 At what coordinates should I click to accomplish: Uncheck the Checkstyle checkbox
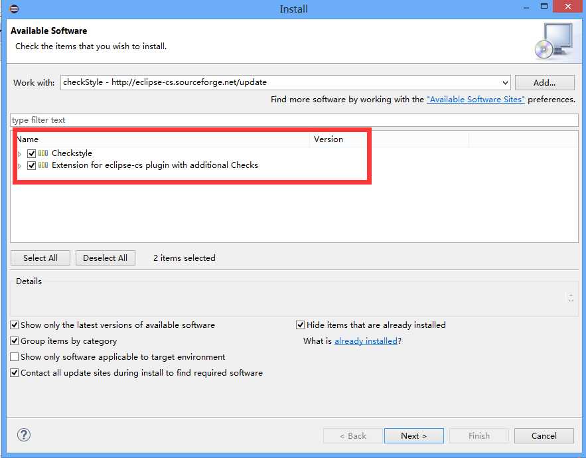pyautogui.click(x=31, y=153)
